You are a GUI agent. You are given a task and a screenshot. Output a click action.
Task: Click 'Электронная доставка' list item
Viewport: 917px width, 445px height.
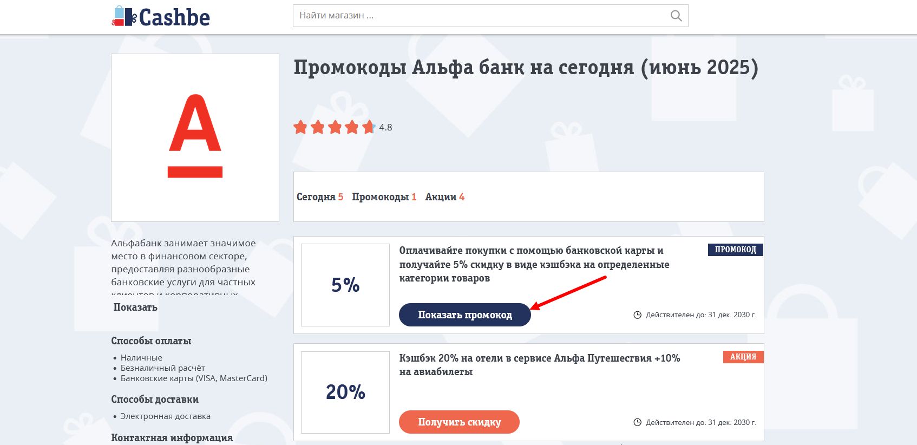point(165,416)
